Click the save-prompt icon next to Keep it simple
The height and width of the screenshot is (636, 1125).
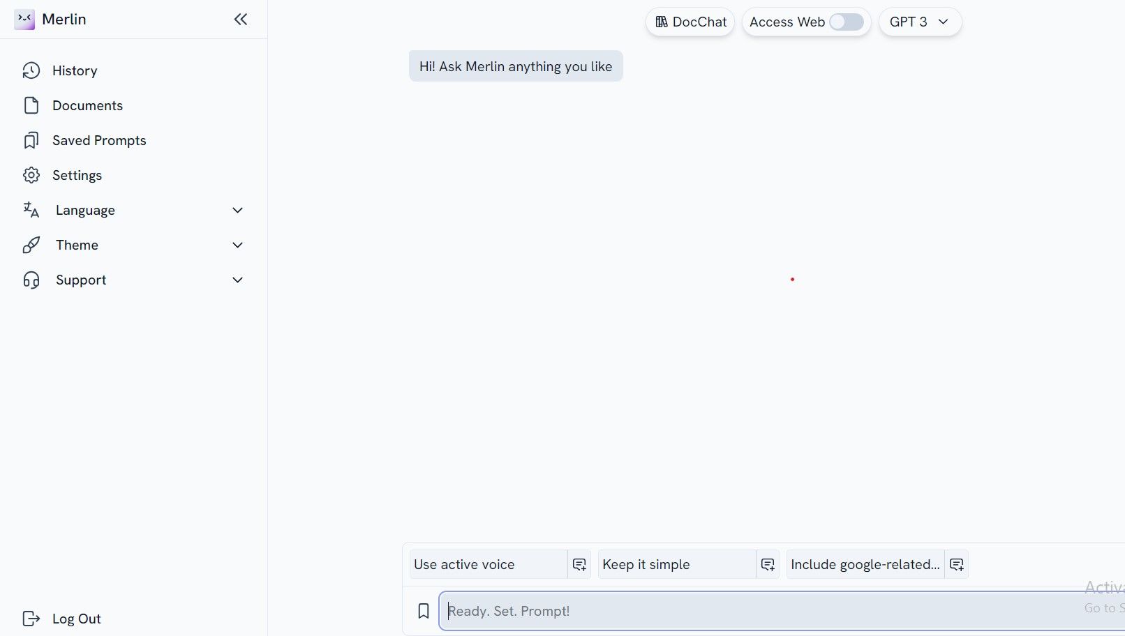coord(768,564)
